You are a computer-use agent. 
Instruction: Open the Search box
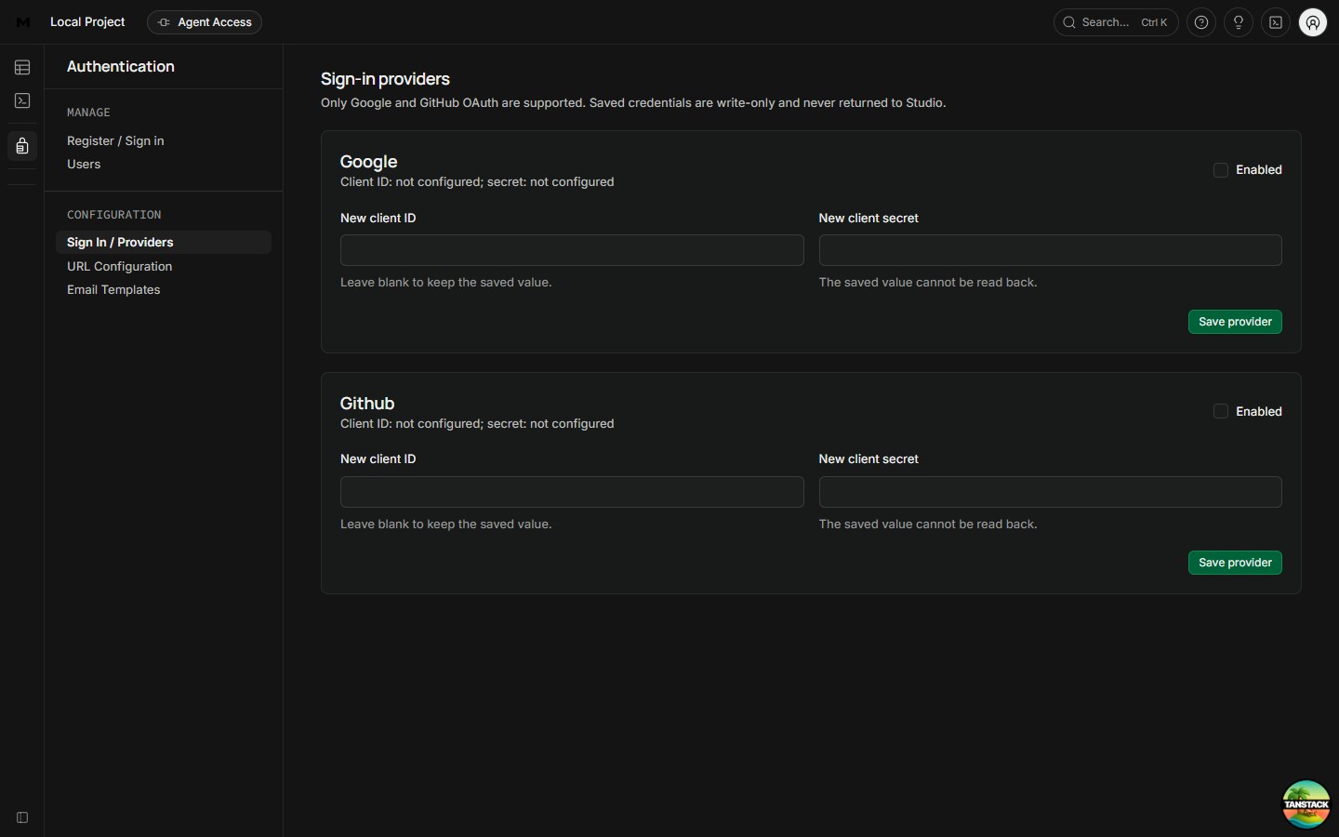(x=1116, y=22)
